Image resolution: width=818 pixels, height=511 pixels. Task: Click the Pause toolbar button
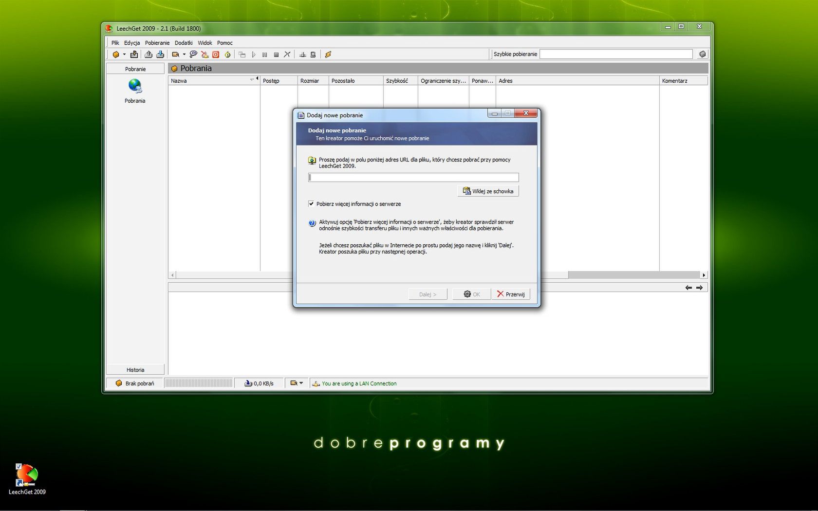point(265,55)
